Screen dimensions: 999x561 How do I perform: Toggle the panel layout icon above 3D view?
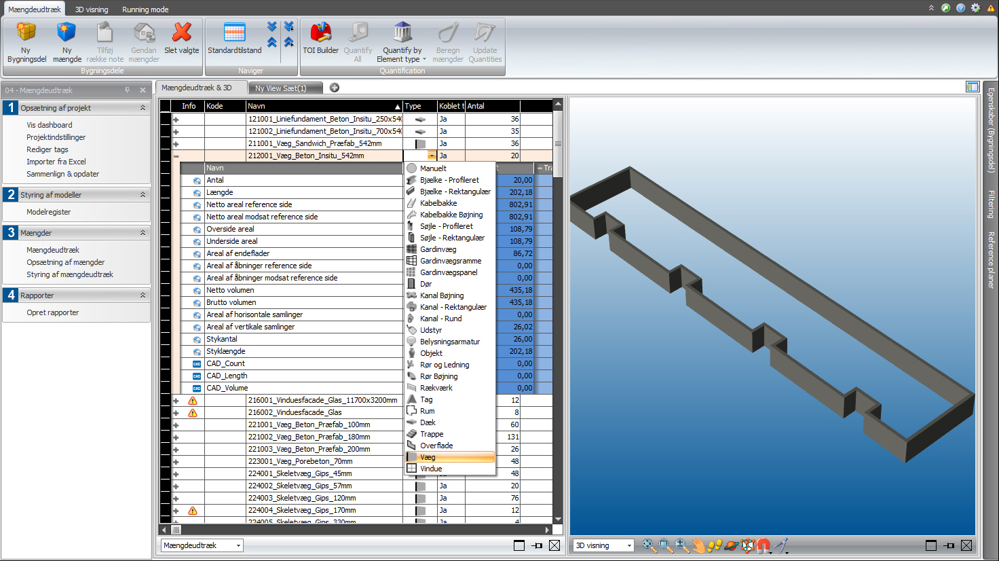coord(972,87)
